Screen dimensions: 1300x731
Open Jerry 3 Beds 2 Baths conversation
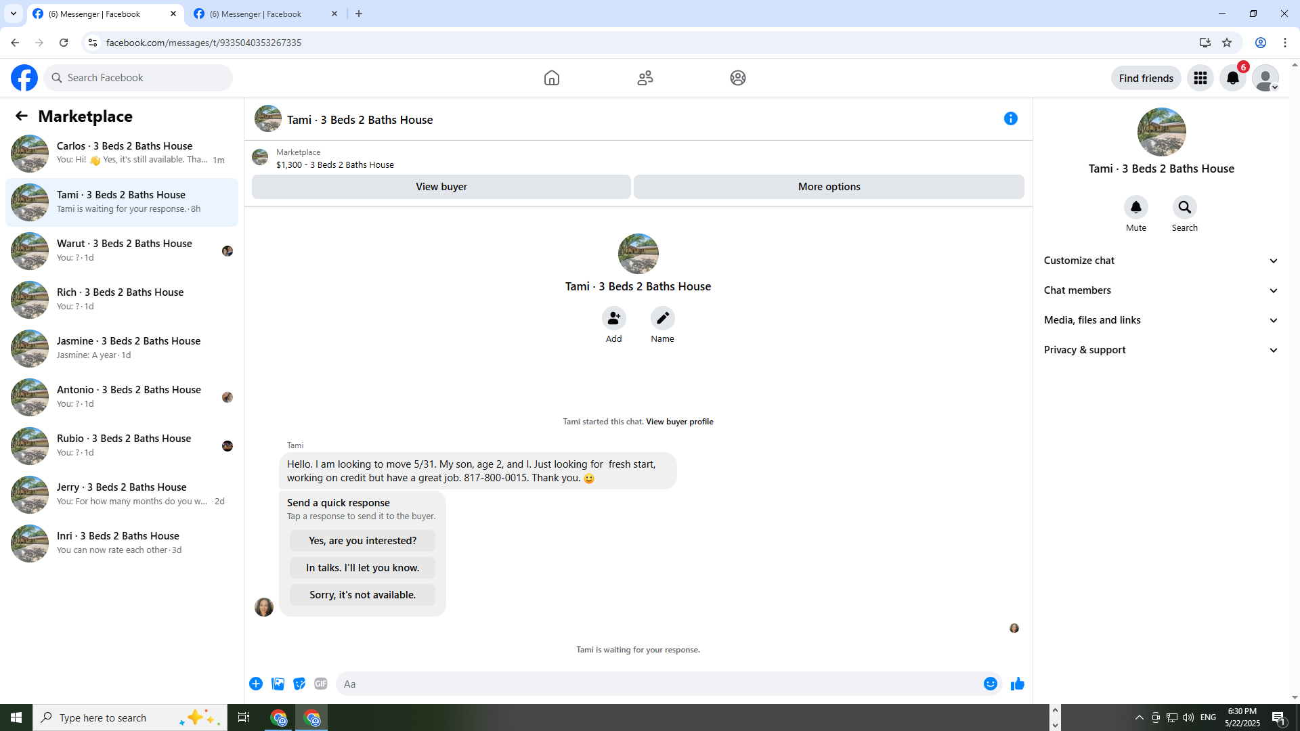pyautogui.click(x=122, y=494)
